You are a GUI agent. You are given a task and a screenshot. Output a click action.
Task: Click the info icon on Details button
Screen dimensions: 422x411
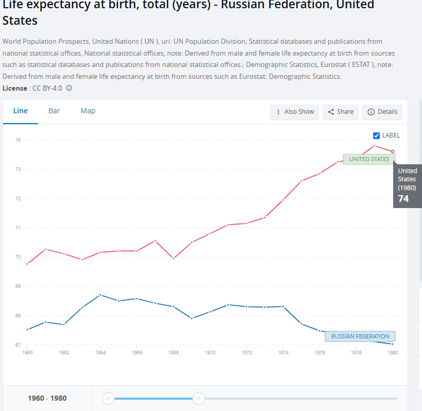point(371,112)
